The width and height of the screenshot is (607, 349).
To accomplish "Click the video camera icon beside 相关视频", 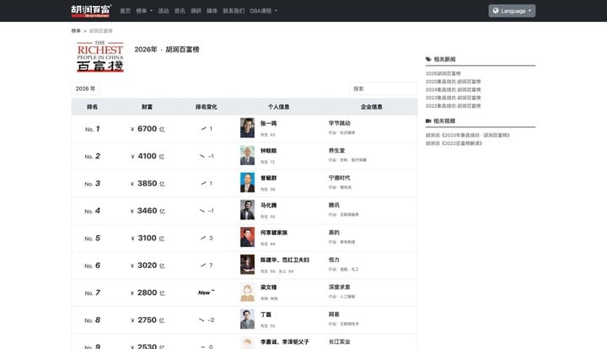I will [x=428, y=121].
